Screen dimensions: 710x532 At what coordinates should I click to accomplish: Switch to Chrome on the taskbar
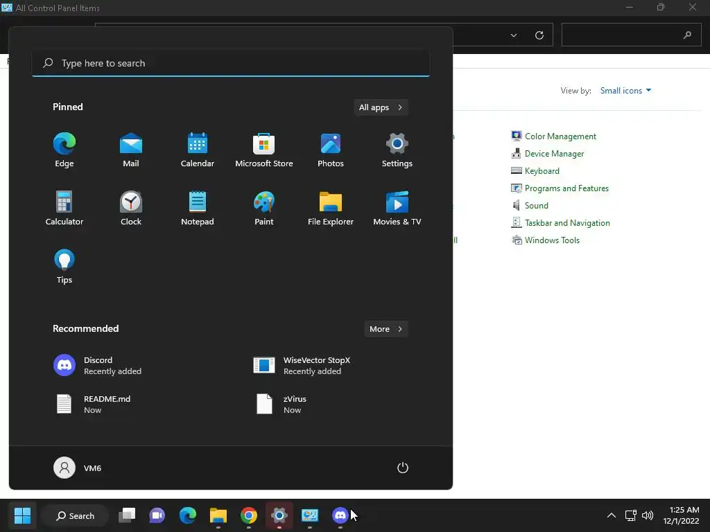coord(249,515)
